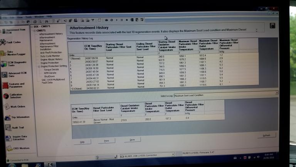296x167 pixels.
Task: Open Data Monitor/Logger
Action: (13, 53)
